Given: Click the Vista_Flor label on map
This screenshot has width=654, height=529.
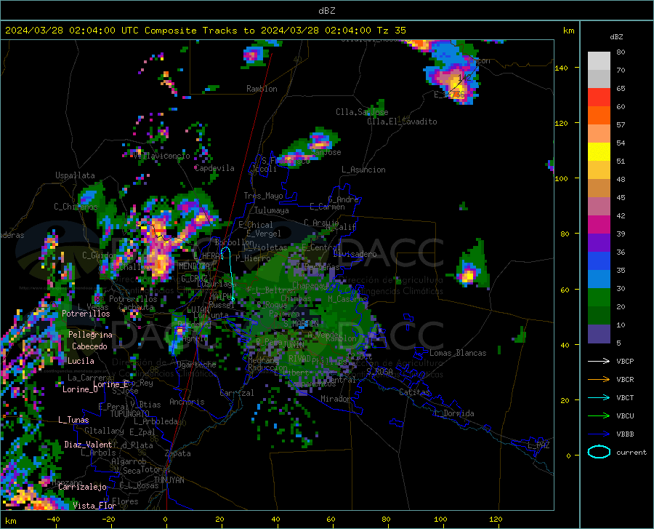Looking at the screenshot, I should 94,506.
